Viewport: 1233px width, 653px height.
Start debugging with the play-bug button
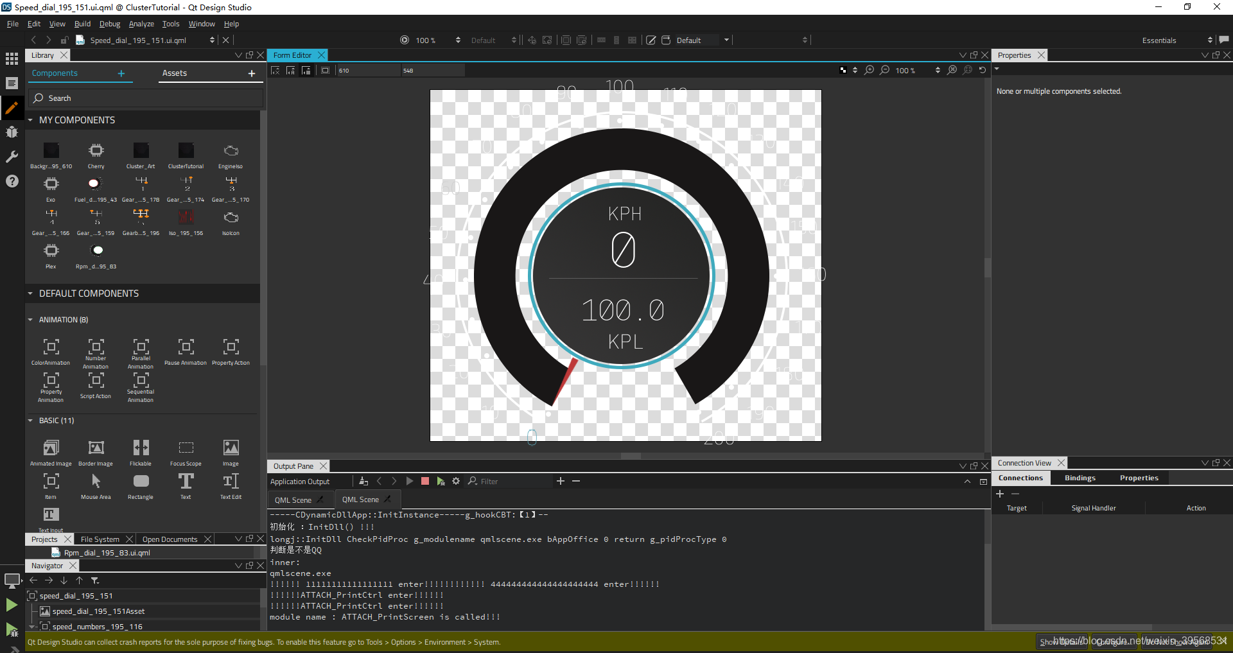[x=12, y=629]
